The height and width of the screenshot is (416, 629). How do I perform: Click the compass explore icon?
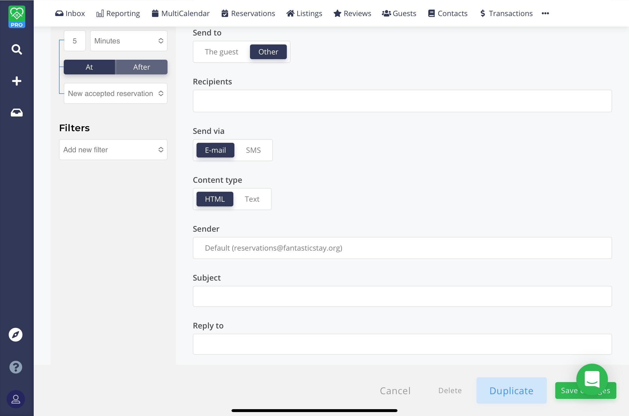pos(16,334)
